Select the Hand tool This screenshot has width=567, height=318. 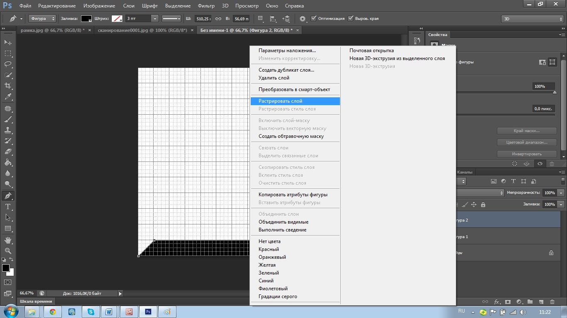[8, 240]
